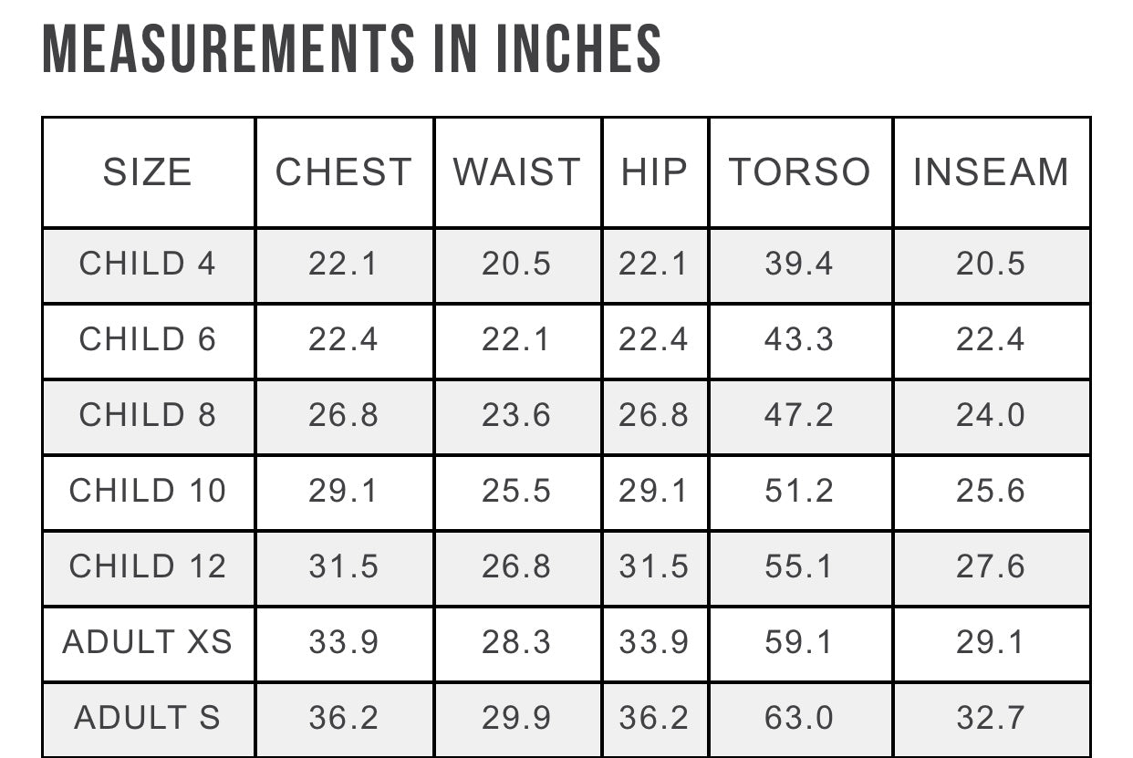The width and height of the screenshot is (1133, 758).
Task: Select CHILD 6 torso value 43.3
Action: pos(799,339)
